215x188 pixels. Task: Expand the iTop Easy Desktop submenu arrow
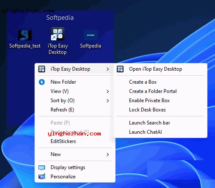(x=107, y=69)
